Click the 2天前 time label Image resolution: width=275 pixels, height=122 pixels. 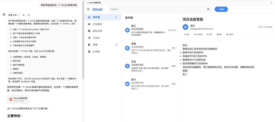(173, 66)
